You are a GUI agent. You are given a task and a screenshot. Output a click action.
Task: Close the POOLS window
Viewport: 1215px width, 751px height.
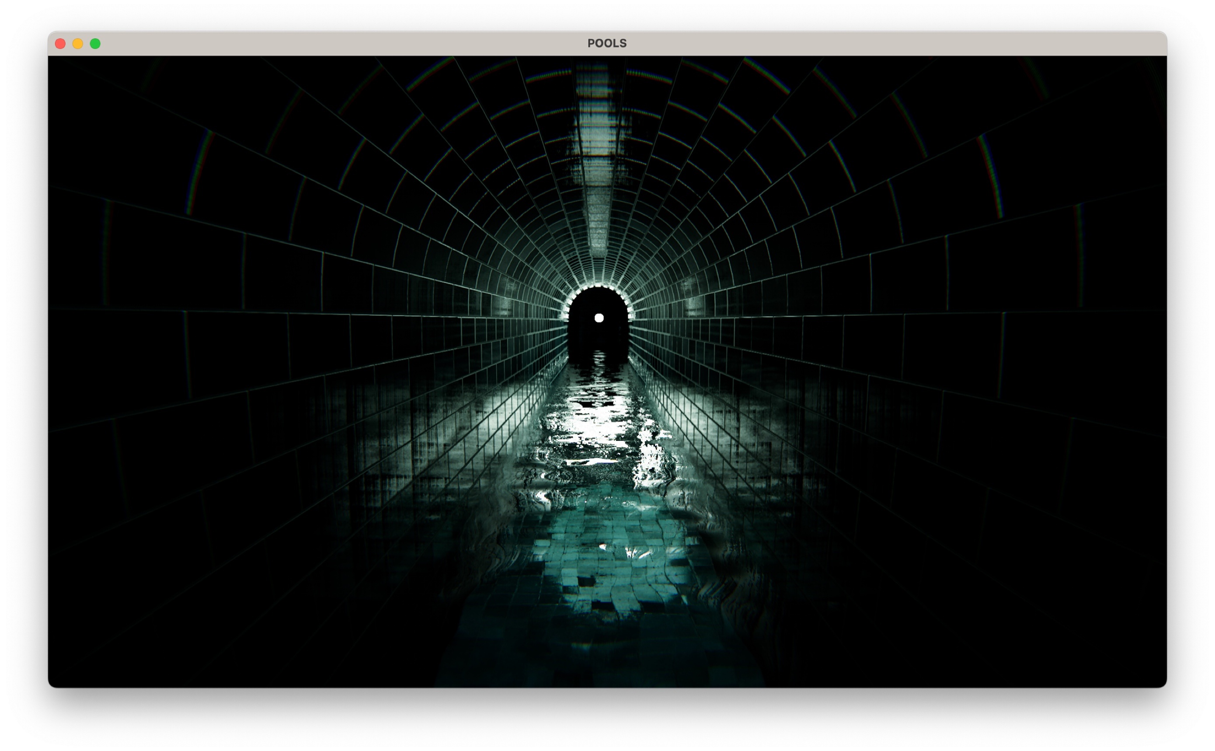click(60, 44)
